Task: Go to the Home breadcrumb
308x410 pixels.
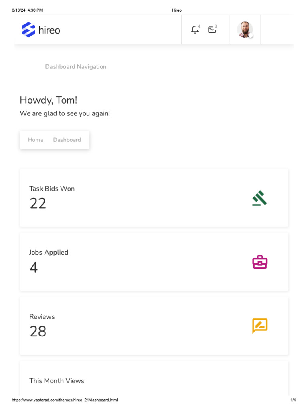Action: click(x=36, y=140)
